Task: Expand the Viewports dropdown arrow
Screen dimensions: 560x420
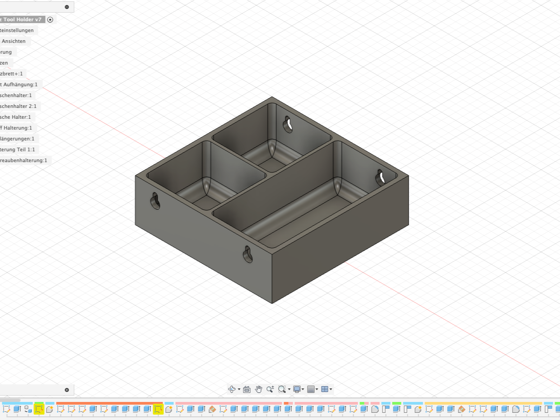Action: pos(331,389)
